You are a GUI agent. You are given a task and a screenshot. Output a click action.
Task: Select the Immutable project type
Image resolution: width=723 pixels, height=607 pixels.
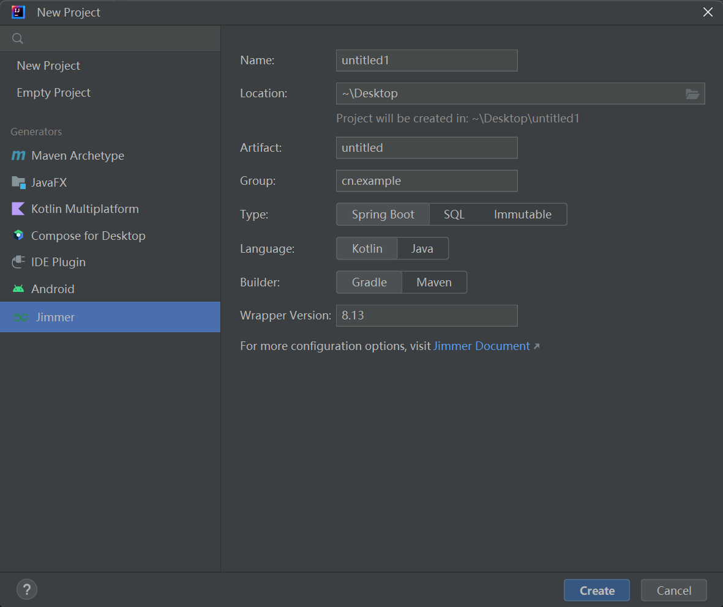pos(522,214)
